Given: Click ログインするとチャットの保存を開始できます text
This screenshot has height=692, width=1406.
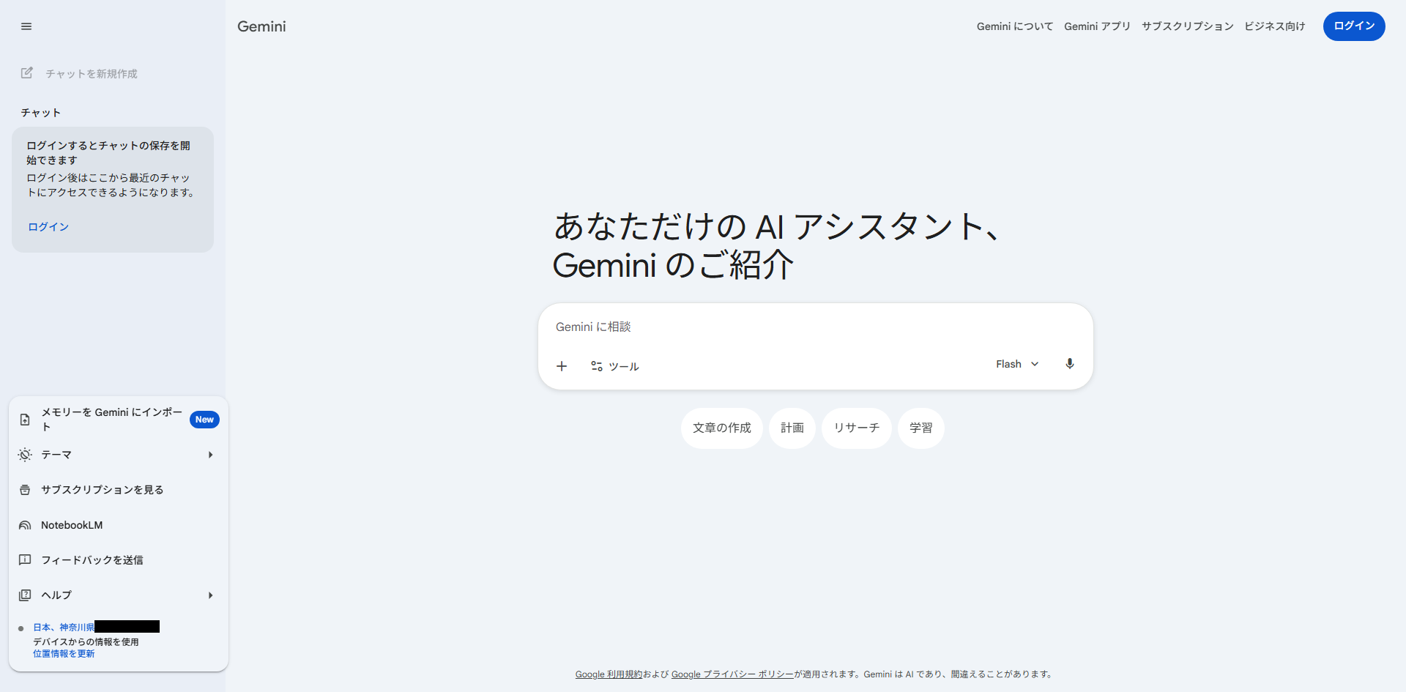Looking at the screenshot, I should (x=108, y=153).
